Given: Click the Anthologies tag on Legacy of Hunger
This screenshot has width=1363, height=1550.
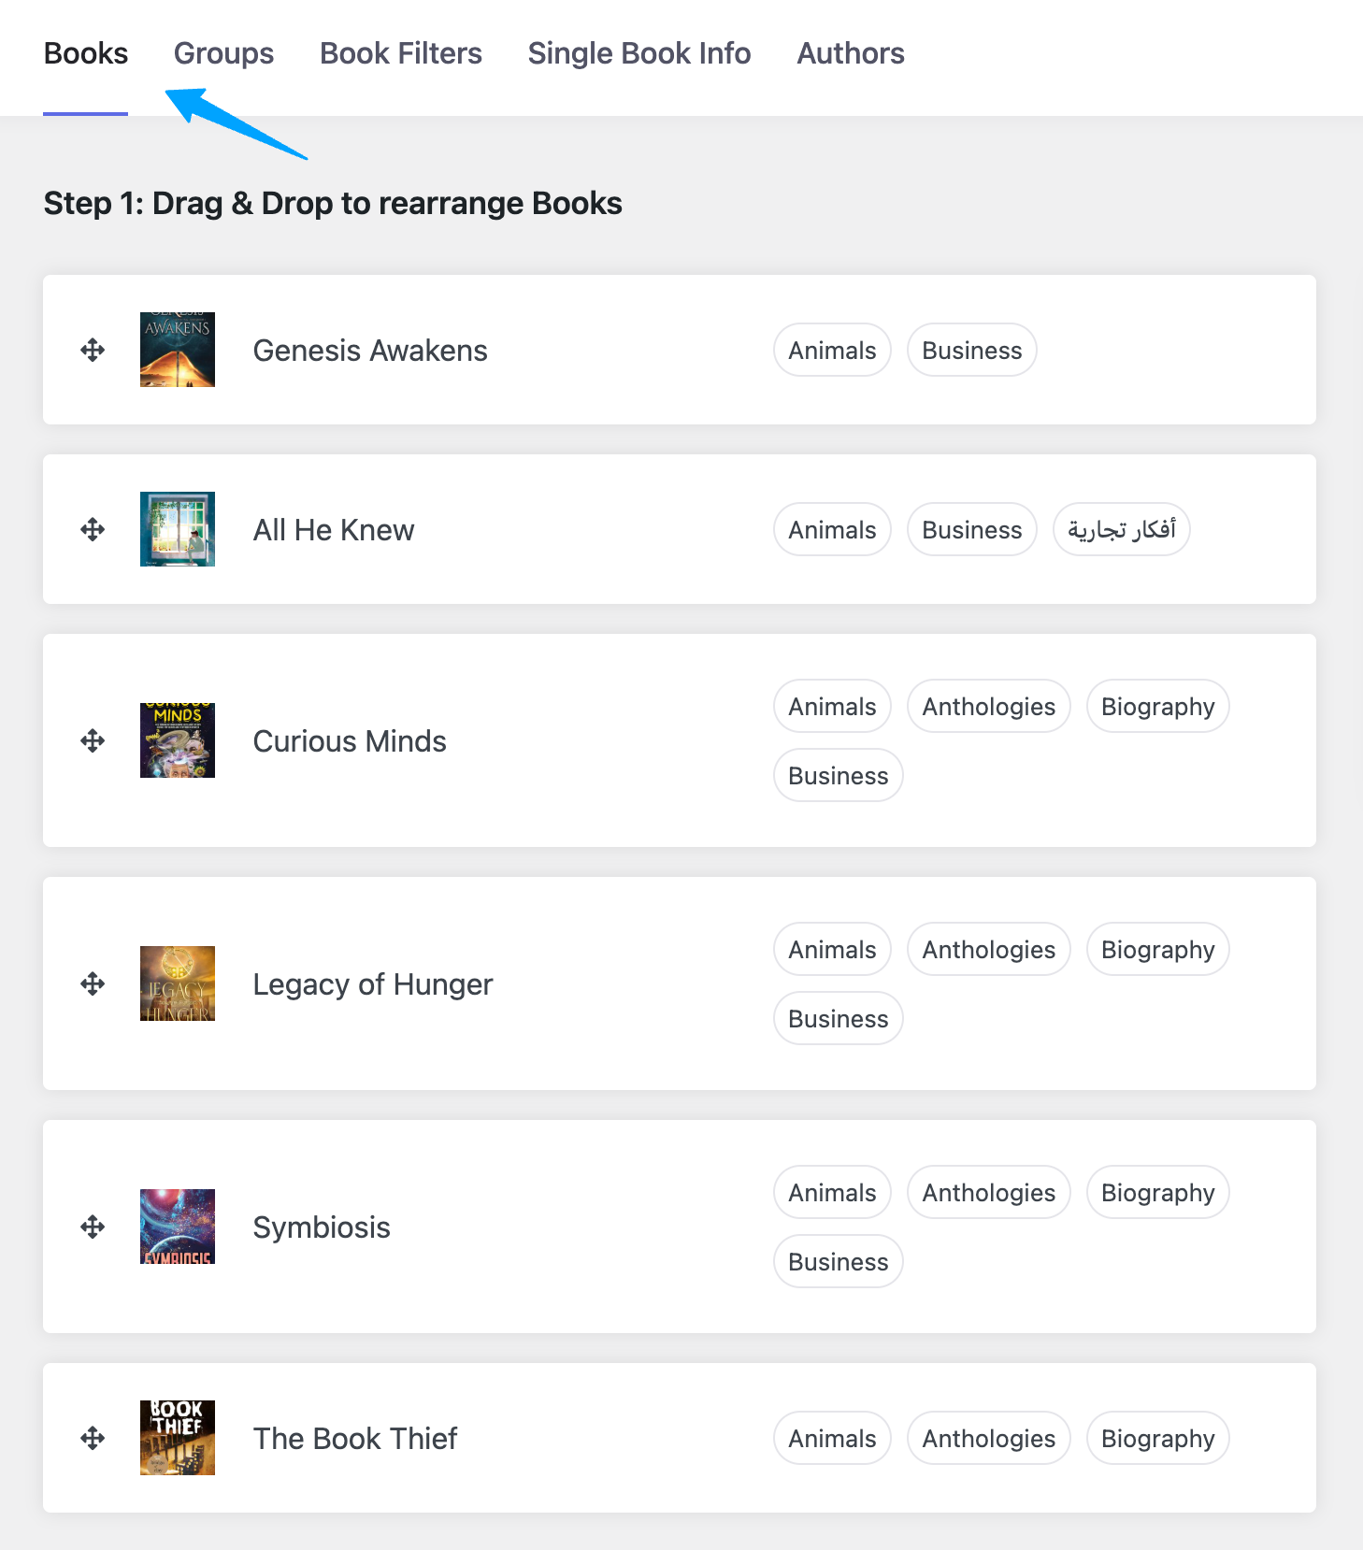Looking at the screenshot, I should pos(988,950).
